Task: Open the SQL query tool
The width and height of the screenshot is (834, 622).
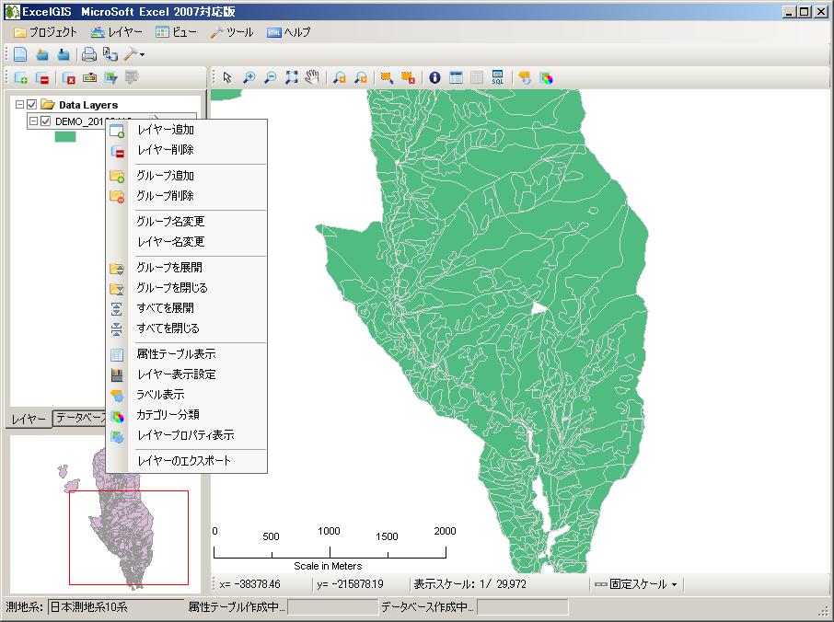Action: (x=497, y=77)
